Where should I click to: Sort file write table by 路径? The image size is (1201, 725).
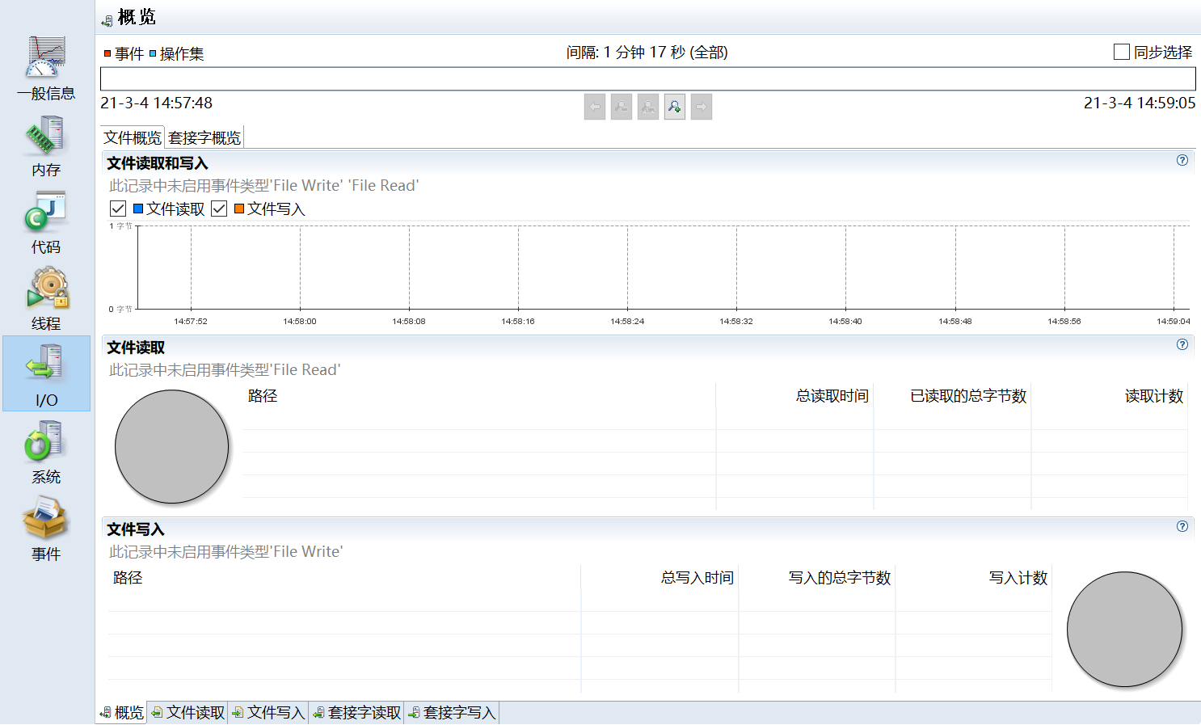click(x=344, y=578)
